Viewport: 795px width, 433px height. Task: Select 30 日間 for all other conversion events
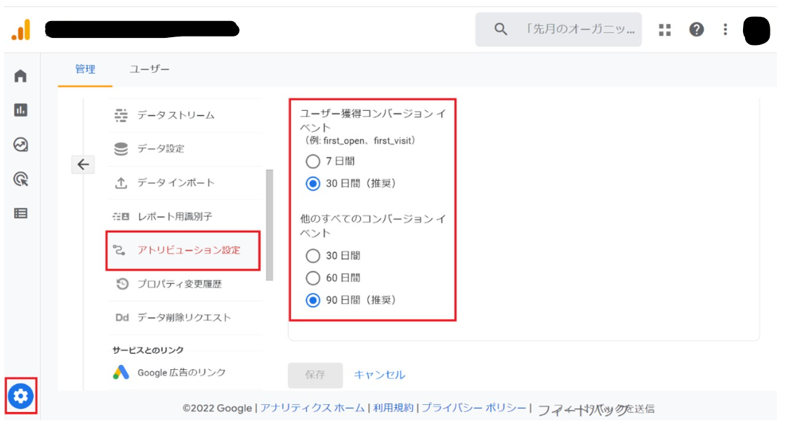point(313,255)
